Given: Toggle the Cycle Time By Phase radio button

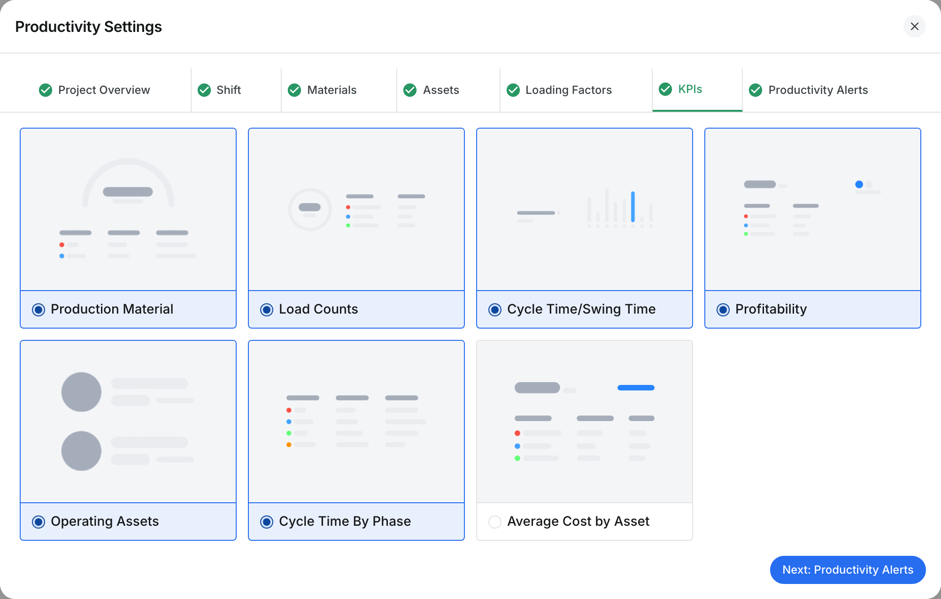Looking at the screenshot, I should tap(267, 522).
